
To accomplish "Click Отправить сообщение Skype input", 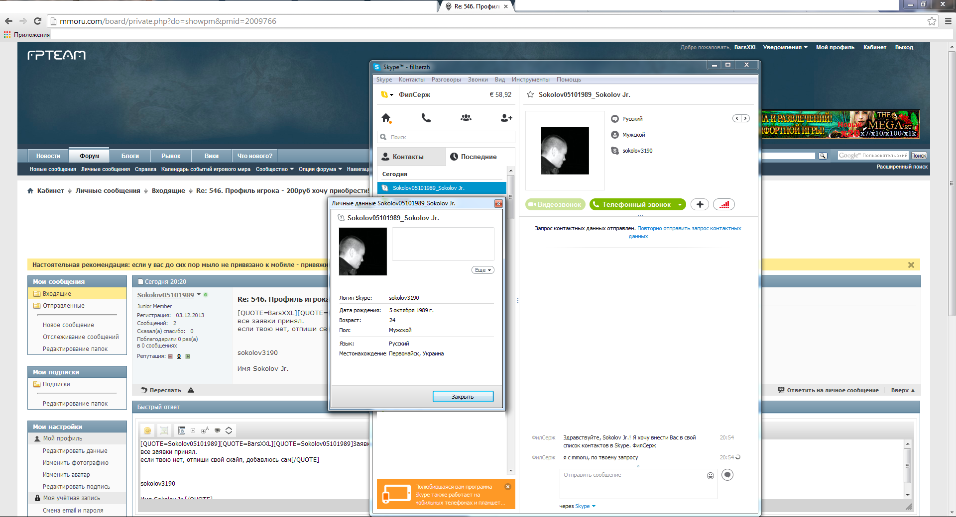I will pos(638,483).
